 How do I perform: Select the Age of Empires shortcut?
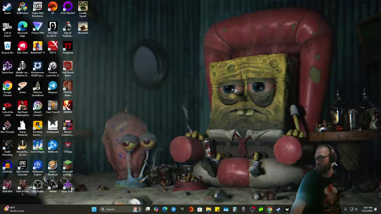[x=68, y=29]
